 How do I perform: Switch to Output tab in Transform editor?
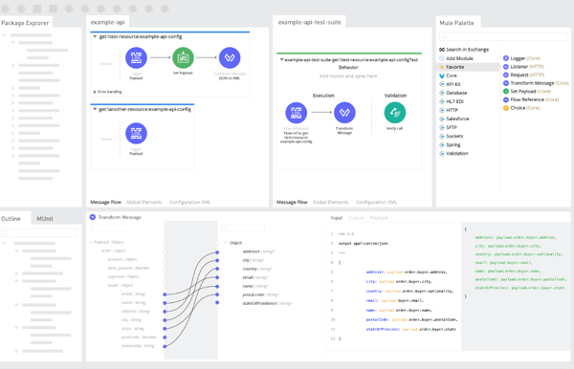pyautogui.click(x=356, y=218)
